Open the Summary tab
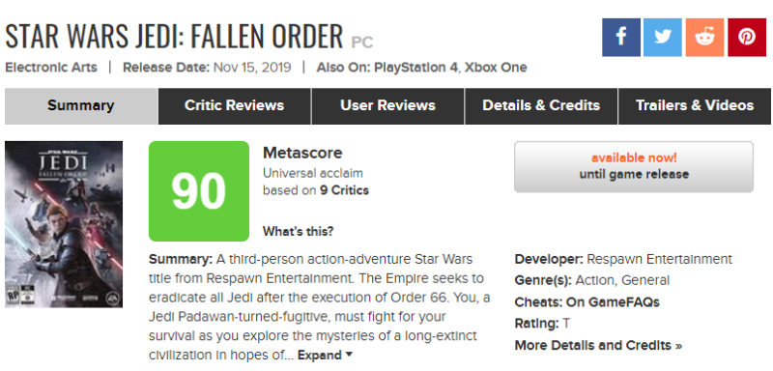773x371 pixels. [81, 106]
